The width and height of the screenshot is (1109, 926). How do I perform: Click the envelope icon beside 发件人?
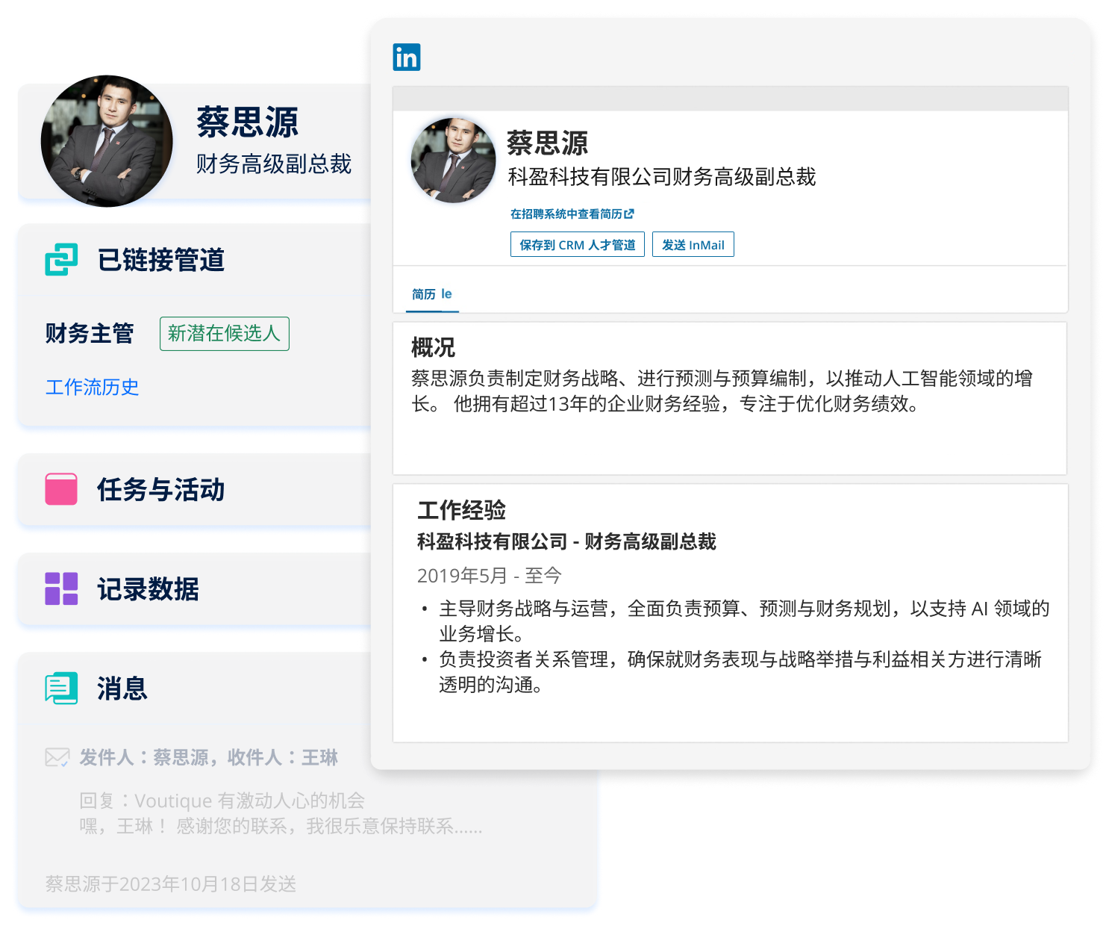click(x=57, y=757)
